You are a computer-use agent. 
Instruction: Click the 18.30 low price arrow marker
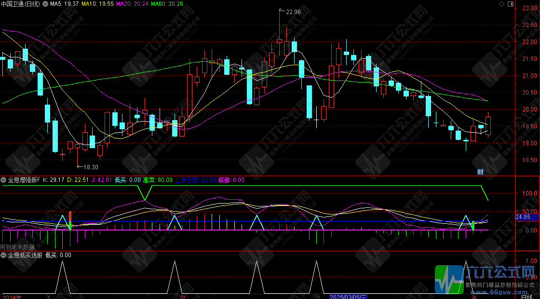tap(89, 167)
